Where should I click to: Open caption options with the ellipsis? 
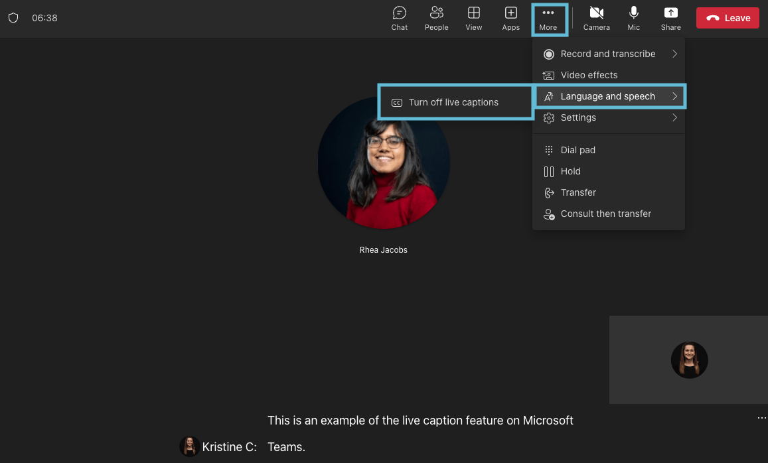coord(761,417)
